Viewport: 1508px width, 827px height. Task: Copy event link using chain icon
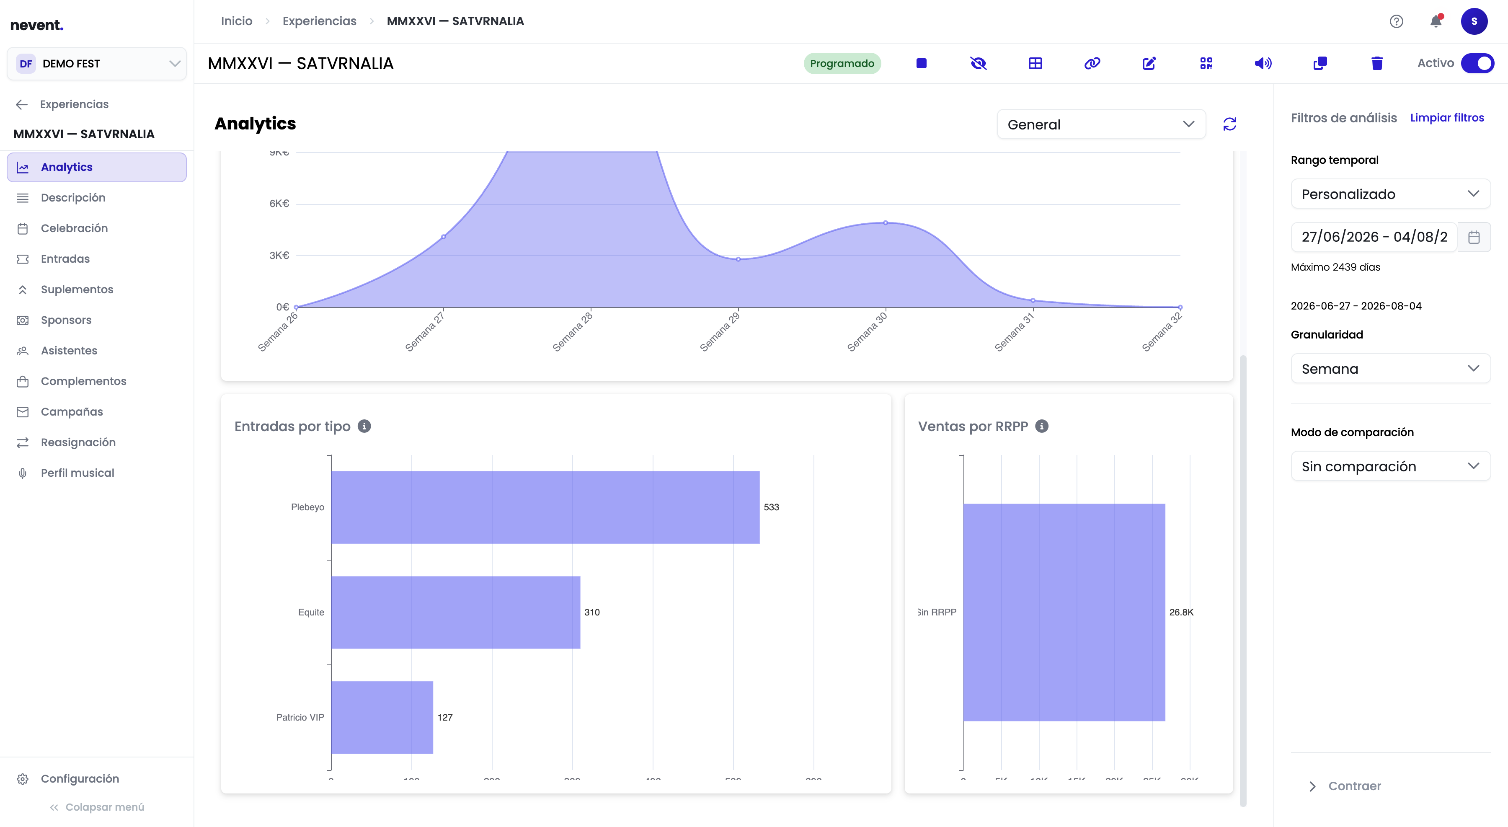tap(1092, 63)
